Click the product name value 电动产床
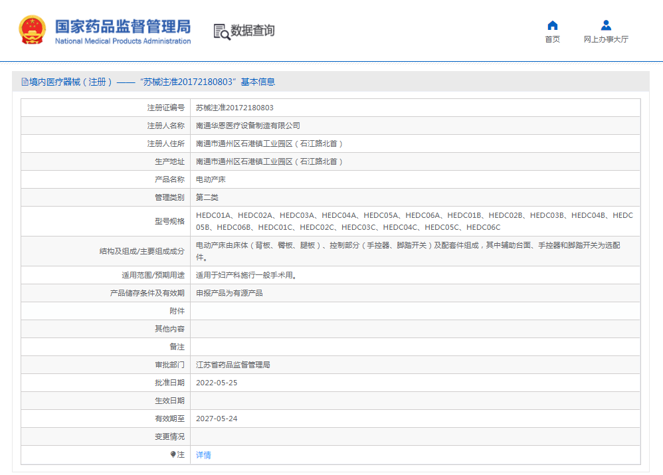Image resolution: width=663 pixels, height=475 pixels. tap(211, 179)
